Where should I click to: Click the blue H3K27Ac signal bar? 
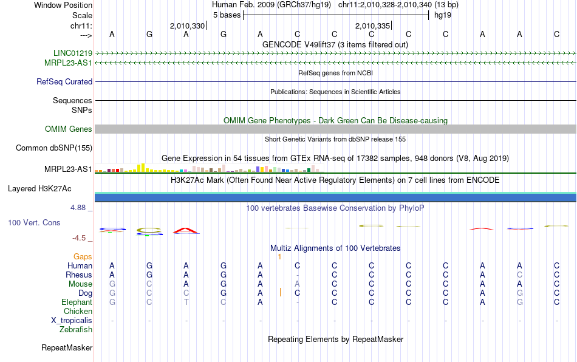tap(336, 197)
